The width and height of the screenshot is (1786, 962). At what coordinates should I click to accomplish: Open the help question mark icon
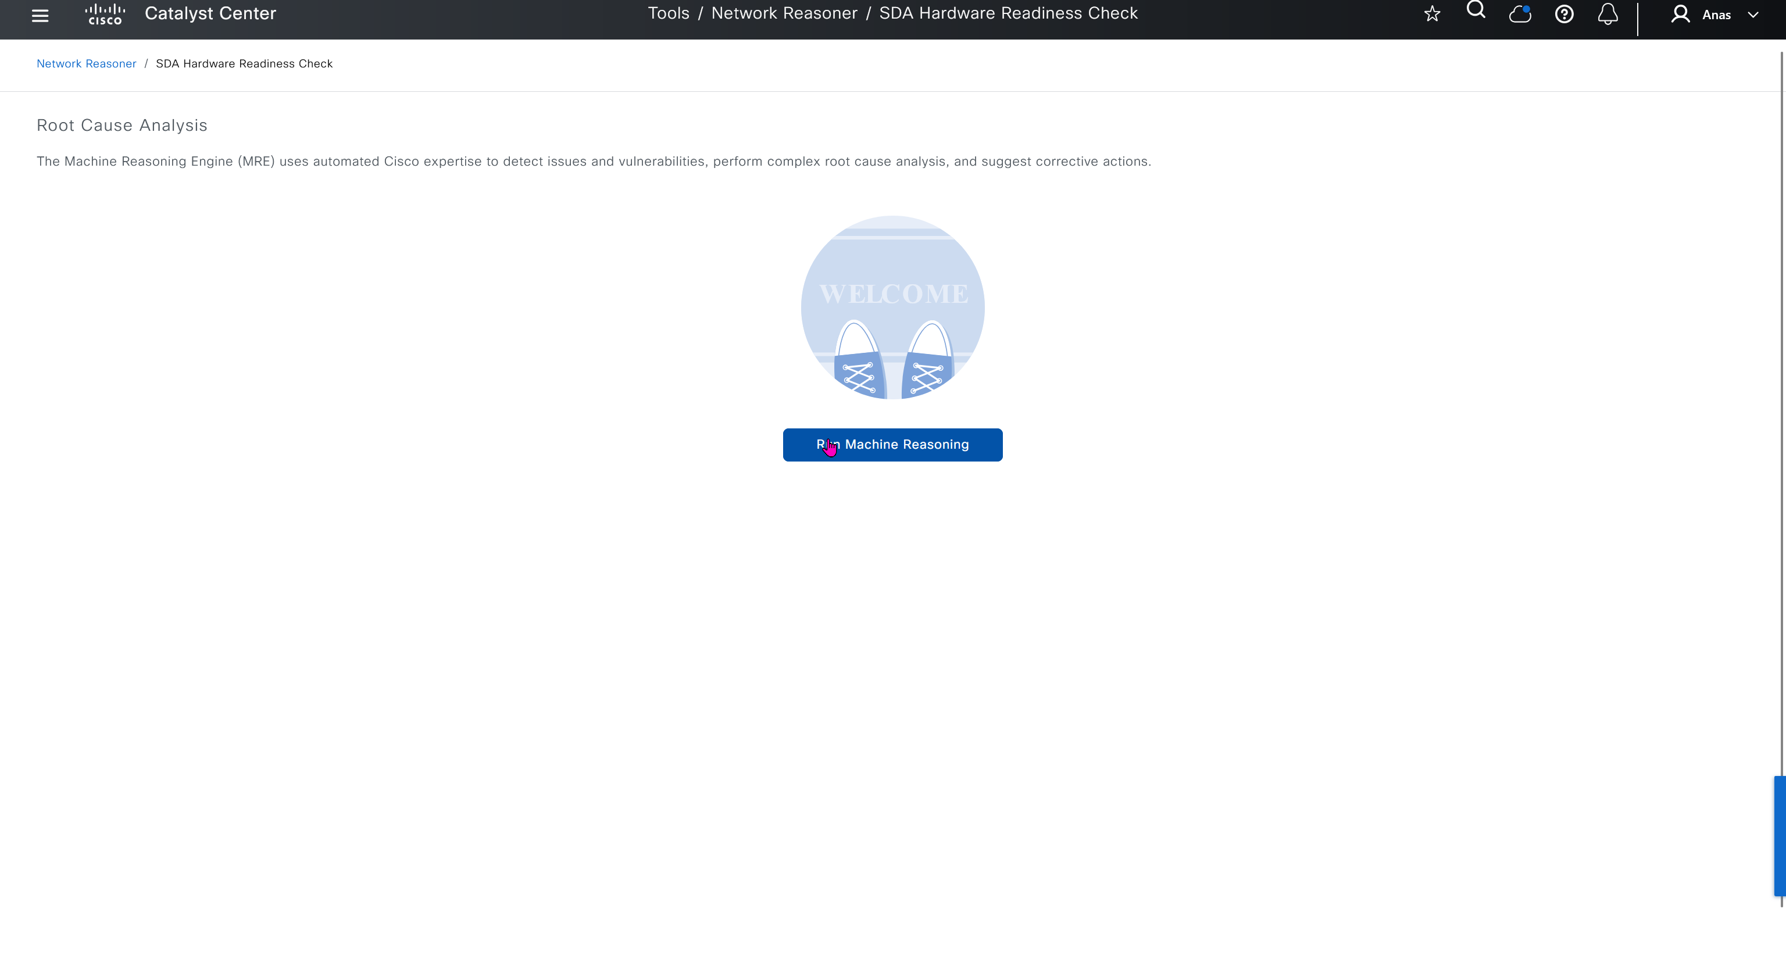point(1563,14)
